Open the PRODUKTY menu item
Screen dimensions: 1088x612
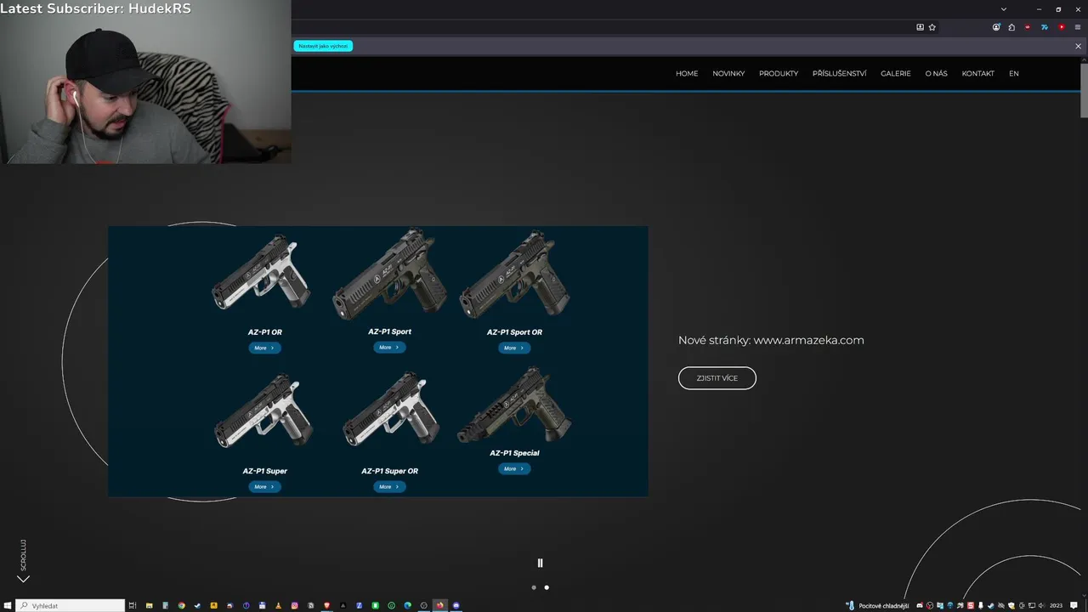[x=779, y=73]
